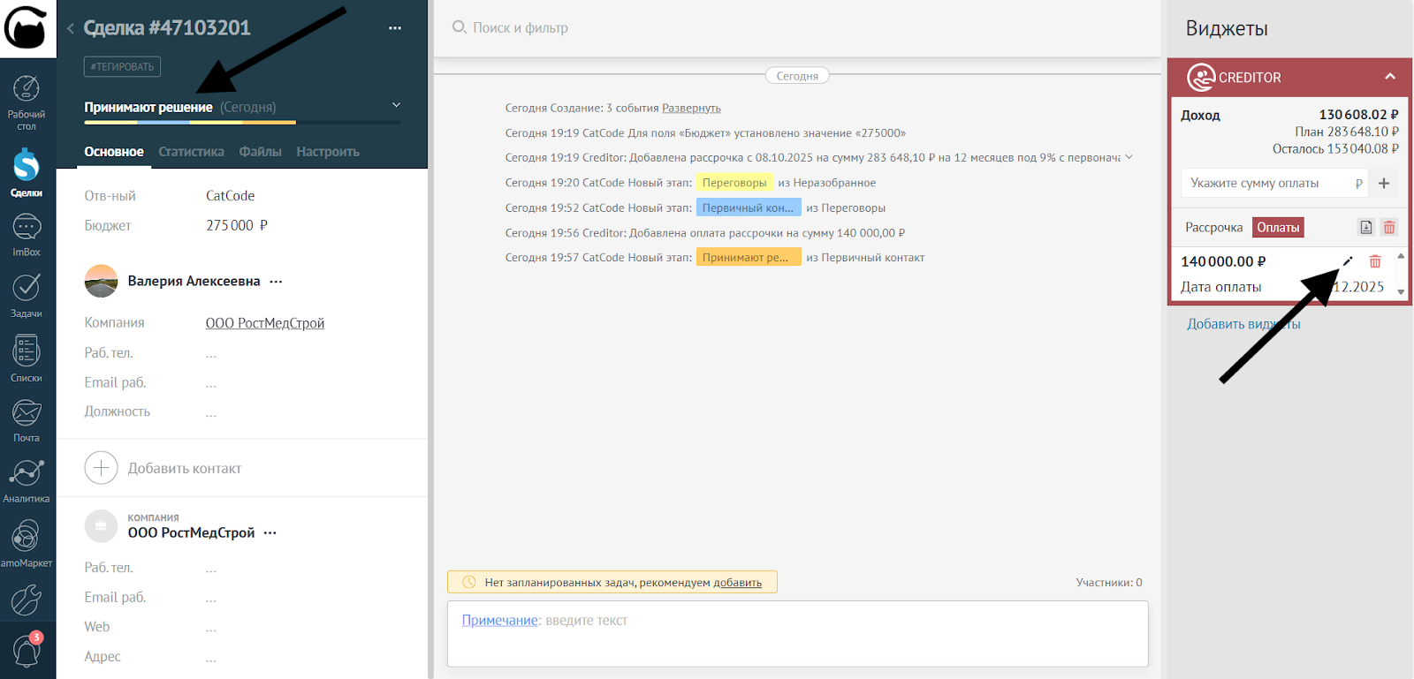The width and height of the screenshot is (1414, 679).
Task: Edit the 140 000.00 payment with pencil
Action: coord(1348,261)
